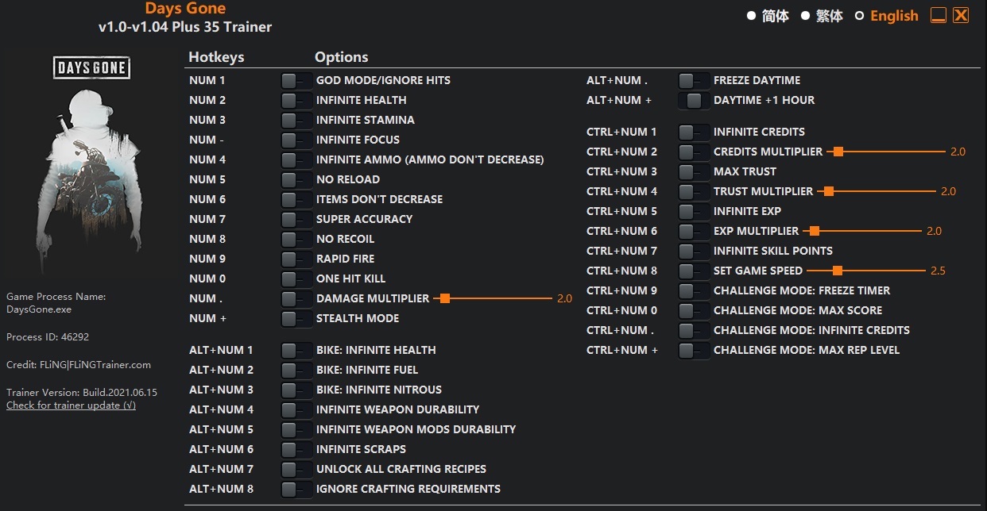
Task: Enable Challenge Mode: Max Score
Action: [x=694, y=311]
